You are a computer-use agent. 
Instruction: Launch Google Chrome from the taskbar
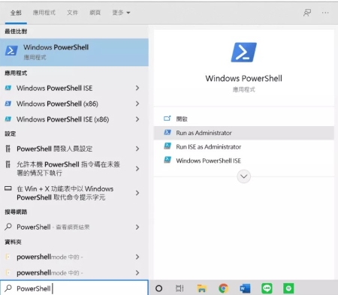pyautogui.click(x=223, y=288)
